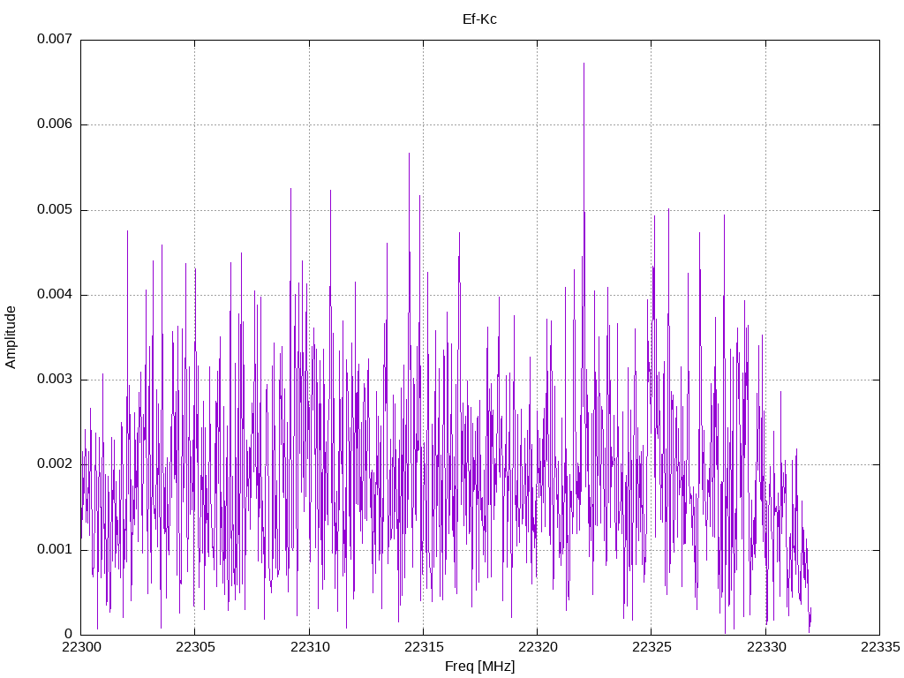Click x-axis tick label 22305
The height and width of the screenshot is (678, 904).
[x=195, y=647]
